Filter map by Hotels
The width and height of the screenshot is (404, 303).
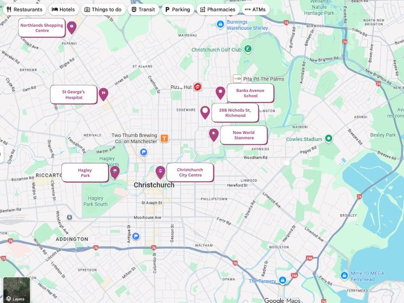pyautogui.click(x=63, y=10)
